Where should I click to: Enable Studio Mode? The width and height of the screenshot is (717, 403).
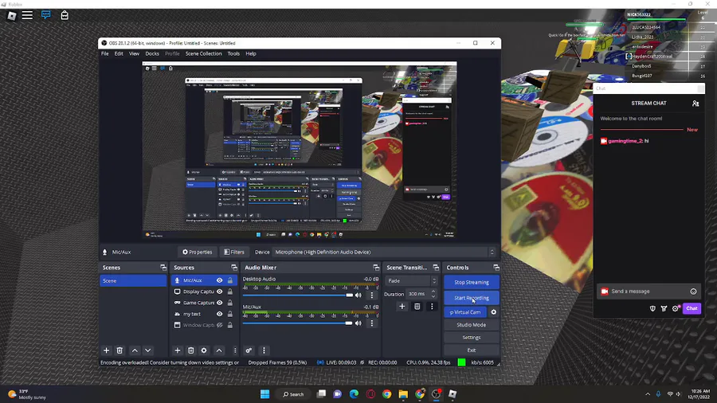click(472, 325)
